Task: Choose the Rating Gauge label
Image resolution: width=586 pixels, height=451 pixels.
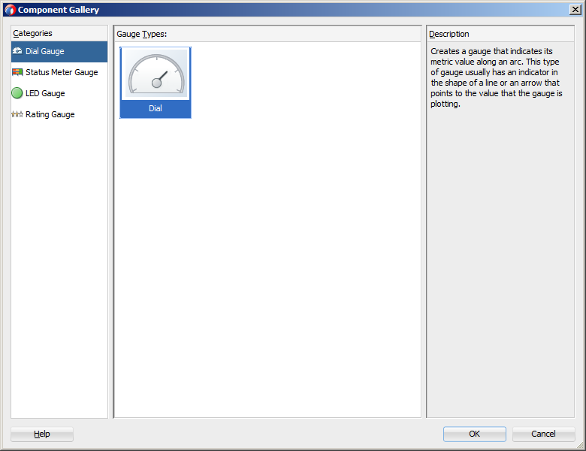Action: coord(50,114)
